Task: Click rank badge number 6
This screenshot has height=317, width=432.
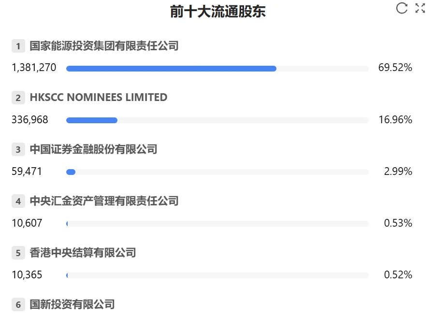Action: [18, 305]
